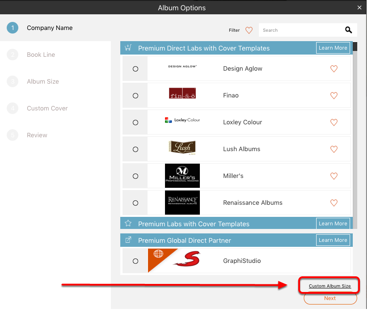Viewport: 372px width, 313px height.
Task: Click the star icon in Premium Labs header
Action: click(x=128, y=223)
